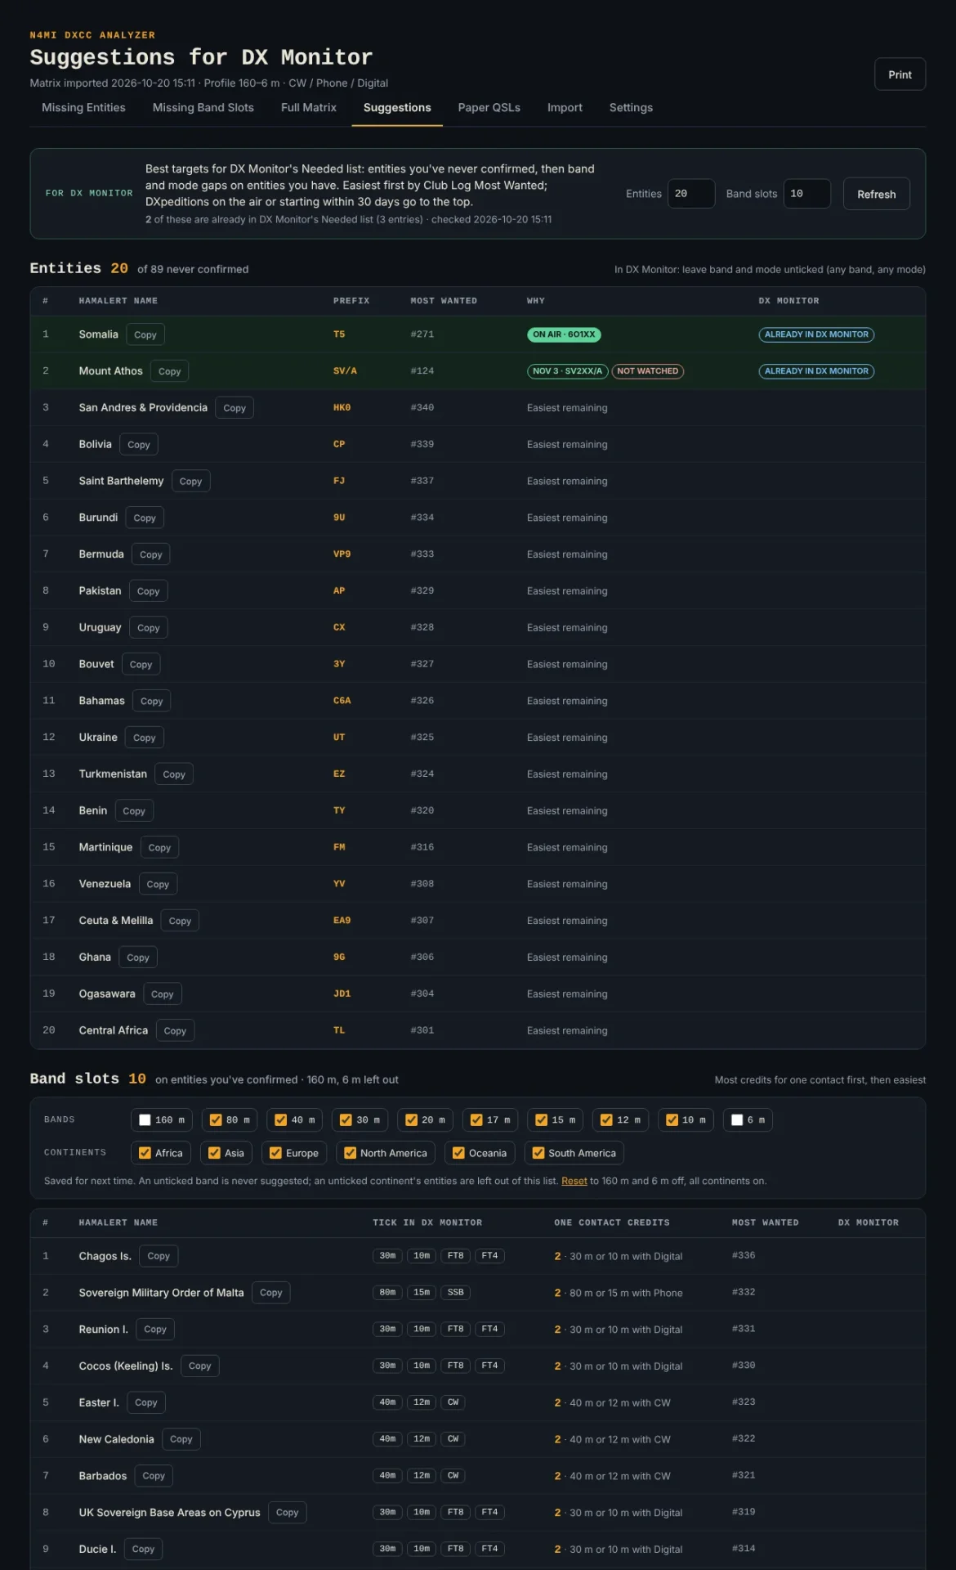Click Pakistan's most wanted rank #329
Viewport: 956px width, 1570px height.
422,591
